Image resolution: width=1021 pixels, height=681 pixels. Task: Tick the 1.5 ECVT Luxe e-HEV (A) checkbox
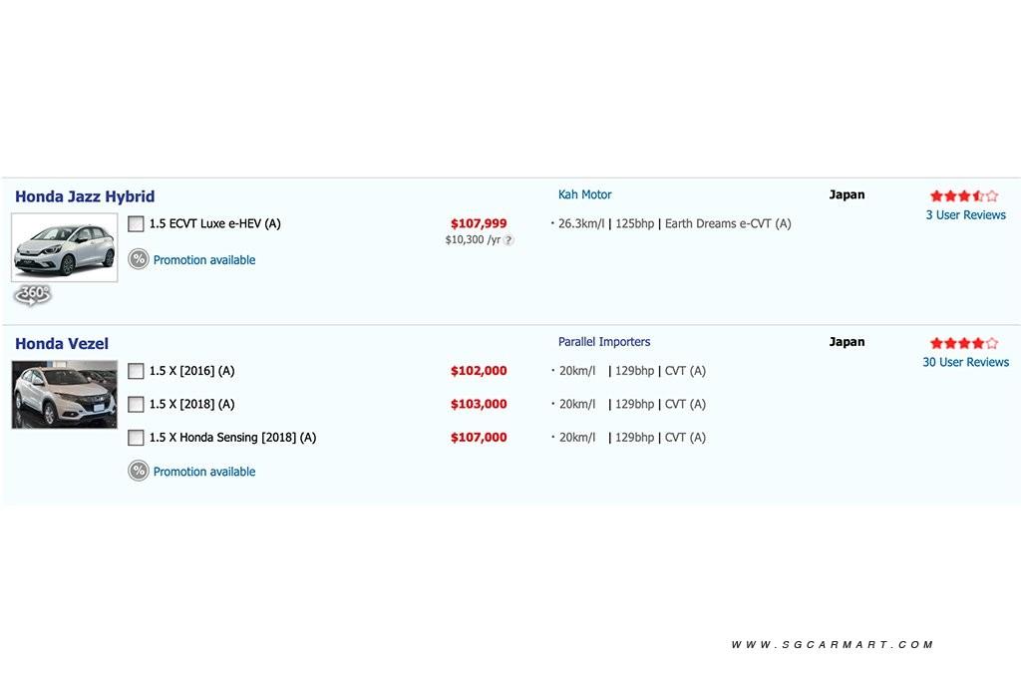coord(136,224)
